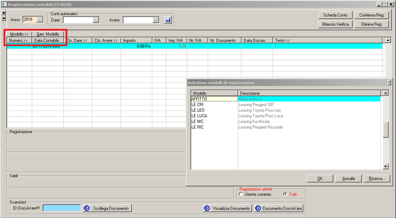Click the Descrizione column header

[308, 93]
